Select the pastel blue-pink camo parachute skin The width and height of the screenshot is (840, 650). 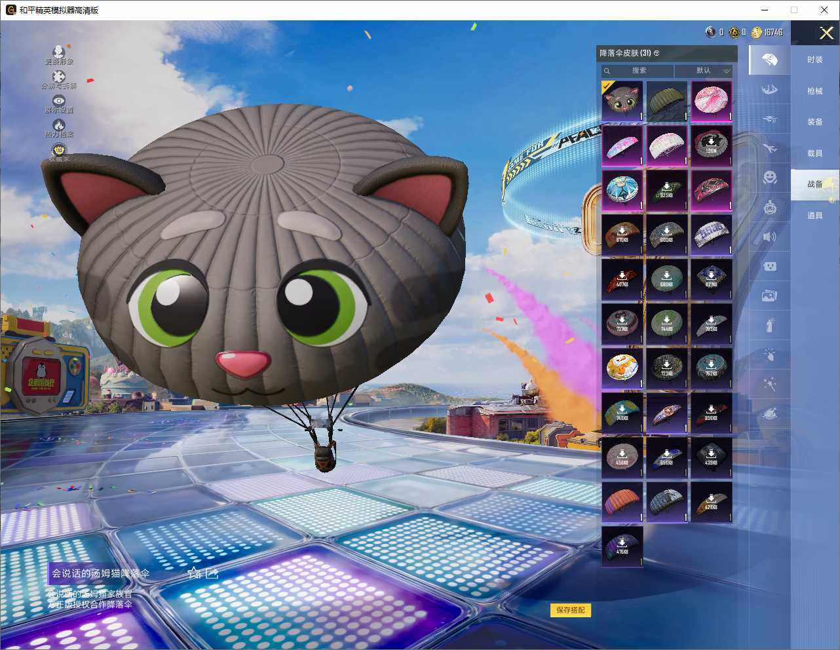[622, 146]
